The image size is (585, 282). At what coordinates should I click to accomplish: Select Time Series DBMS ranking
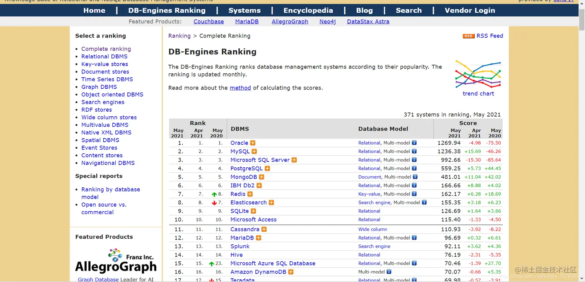coord(107,79)
